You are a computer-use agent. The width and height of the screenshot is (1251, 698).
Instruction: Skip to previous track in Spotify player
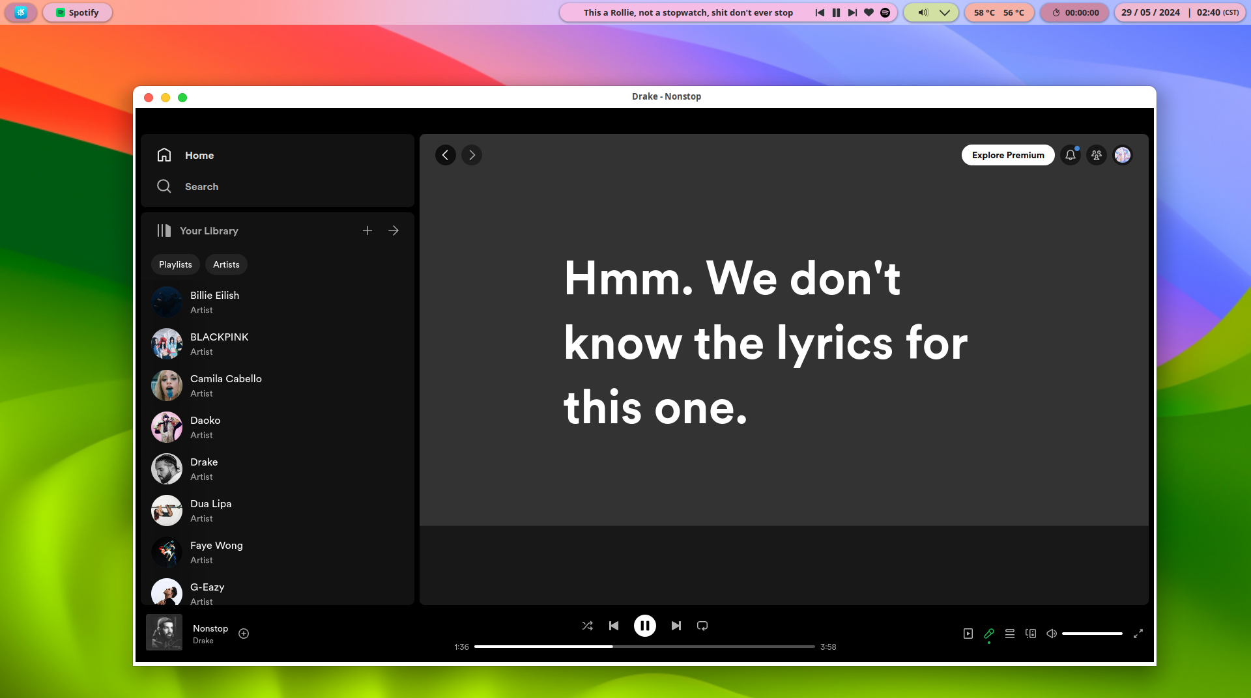pos(614,626)
